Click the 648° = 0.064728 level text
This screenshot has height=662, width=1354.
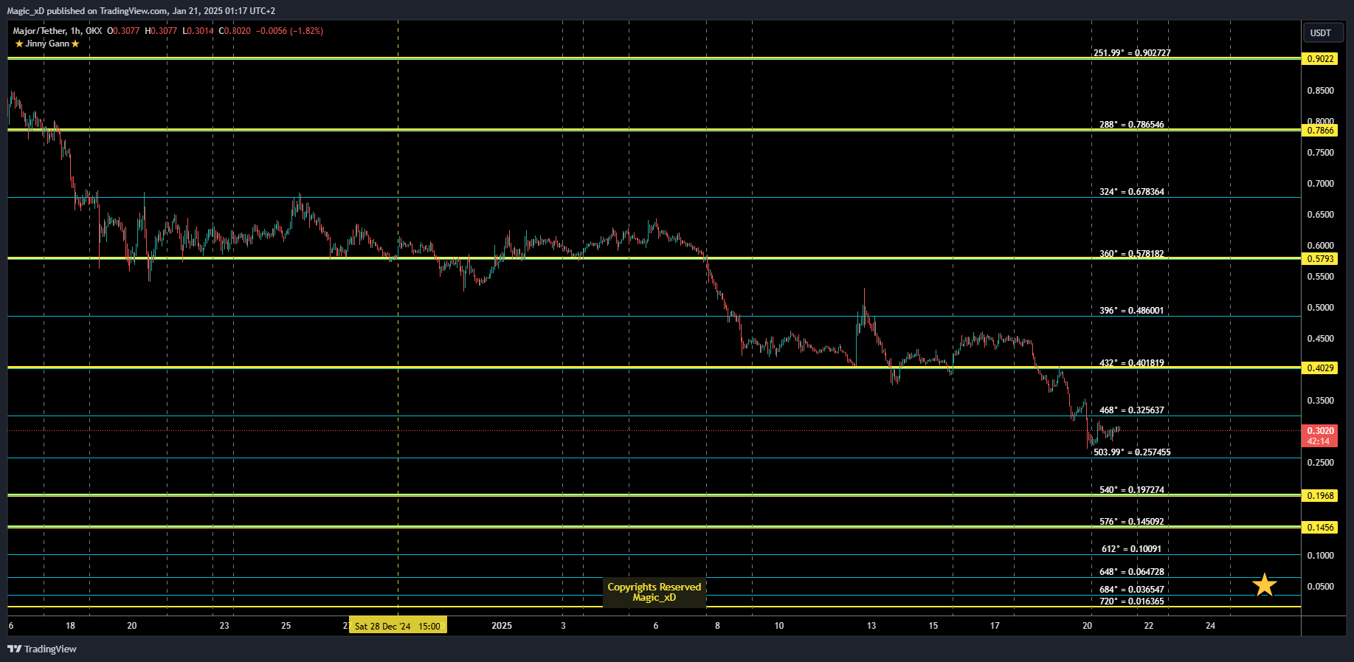click(1132, 572)
